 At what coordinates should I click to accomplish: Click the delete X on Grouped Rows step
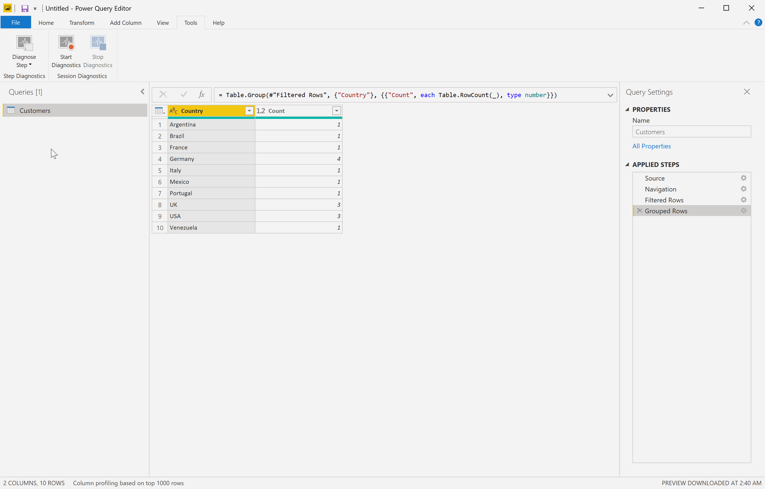click(x=640, y=211)
